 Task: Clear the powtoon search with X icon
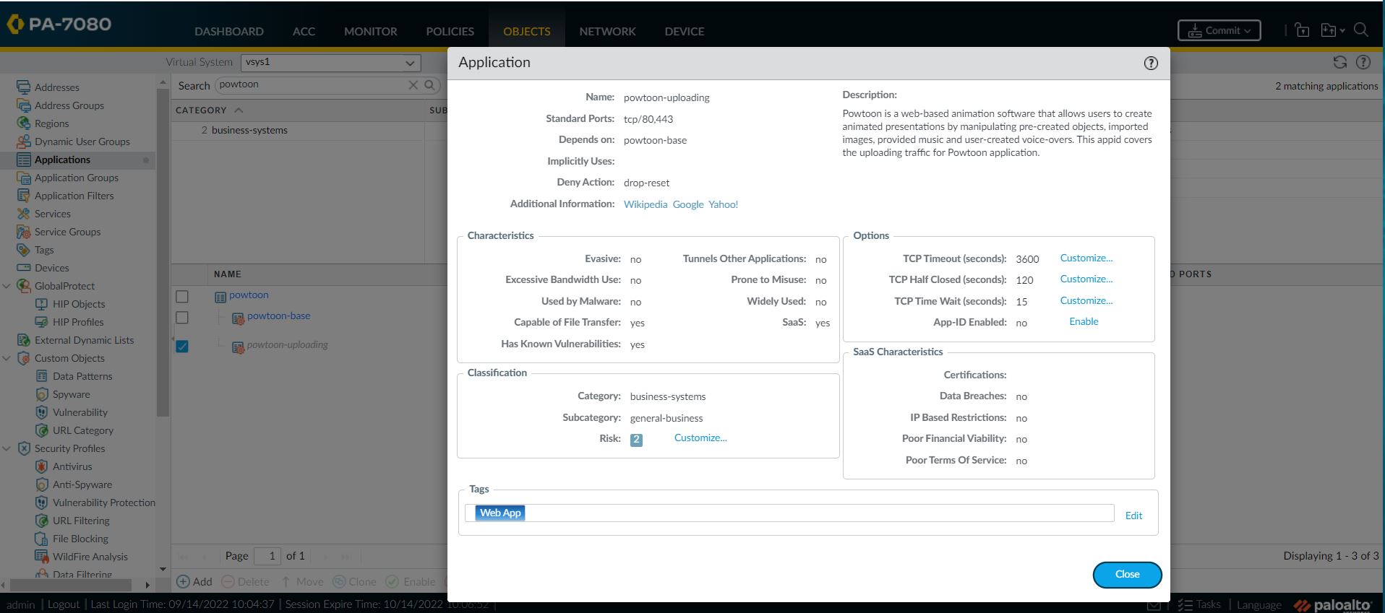413,85
